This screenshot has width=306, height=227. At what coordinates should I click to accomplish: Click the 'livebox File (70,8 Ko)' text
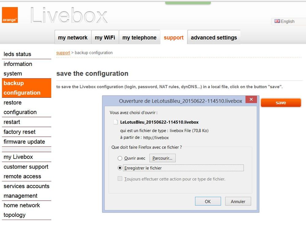pos(189,131)
